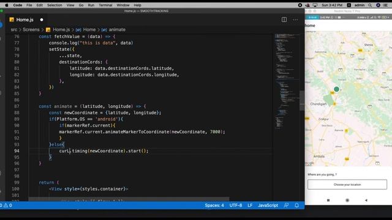392x220 pixels.
Task: Click the recording indicator in menu bar
Action: coord(300,5)
